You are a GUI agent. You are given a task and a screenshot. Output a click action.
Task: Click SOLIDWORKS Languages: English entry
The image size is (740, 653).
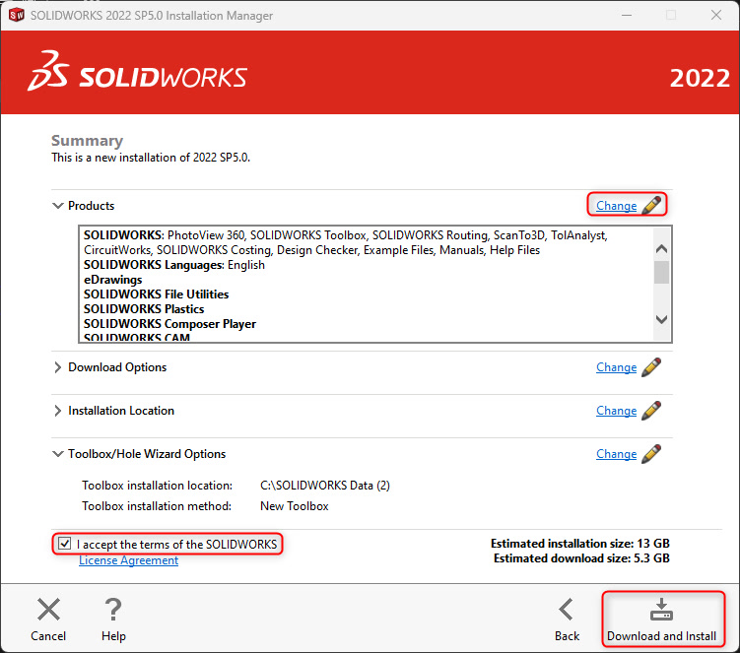pyautogui.click(x=174, y=265)
